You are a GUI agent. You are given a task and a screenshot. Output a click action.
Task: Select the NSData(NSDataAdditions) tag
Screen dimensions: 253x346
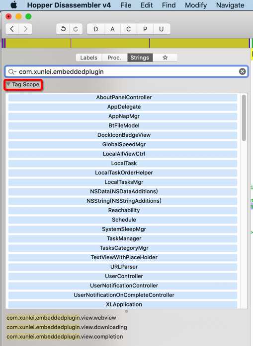tap(123, 191)
